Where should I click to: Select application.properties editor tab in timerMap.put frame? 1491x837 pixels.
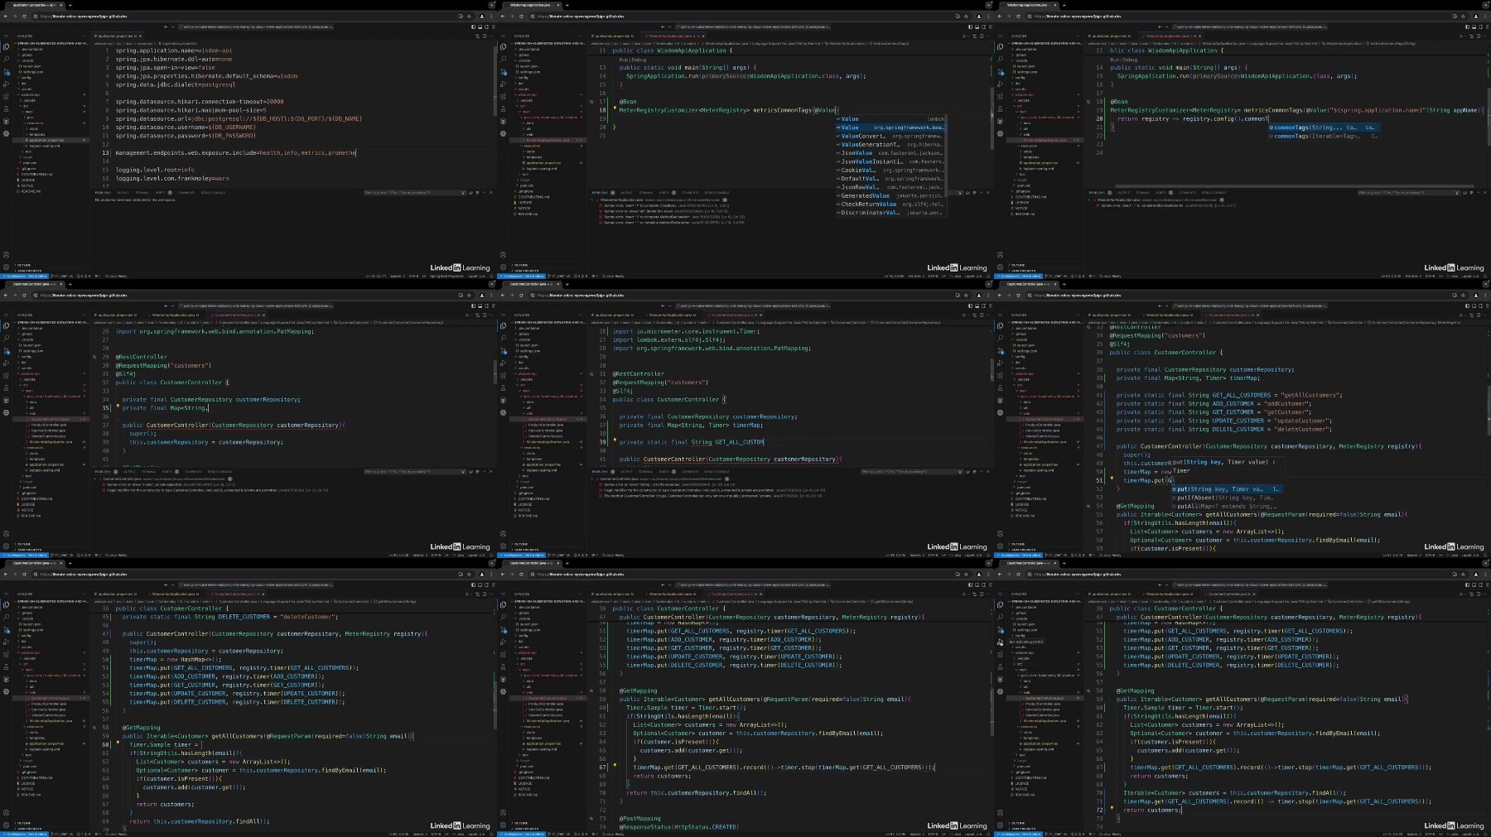point(1110,315)
